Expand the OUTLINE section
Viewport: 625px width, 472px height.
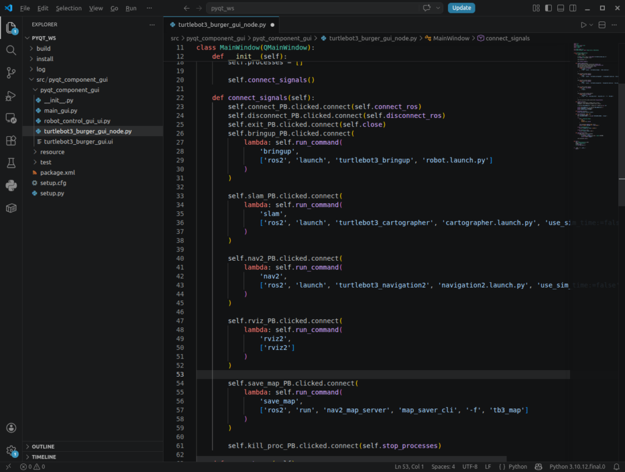[93, 446]
